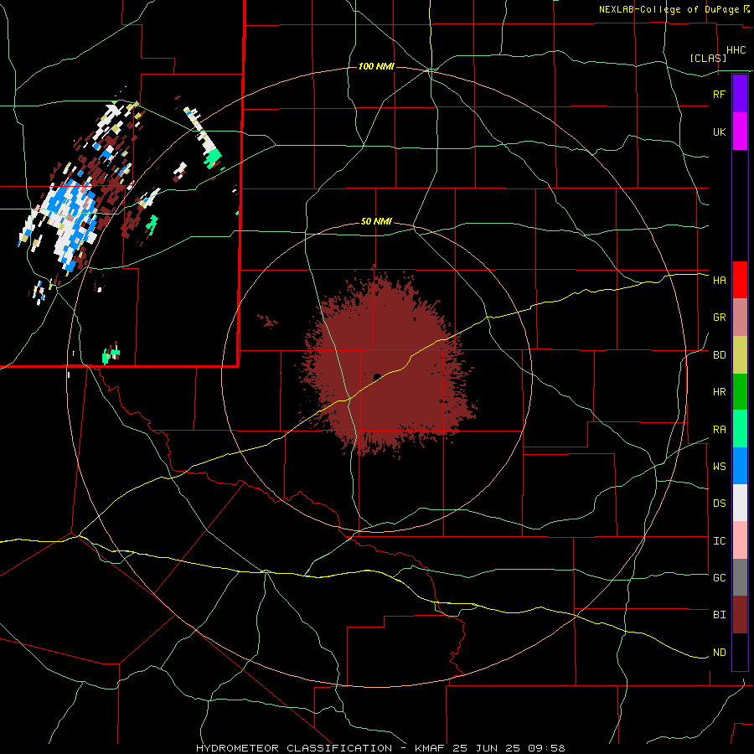Click the "RA" legend label

tap(719, 430)
